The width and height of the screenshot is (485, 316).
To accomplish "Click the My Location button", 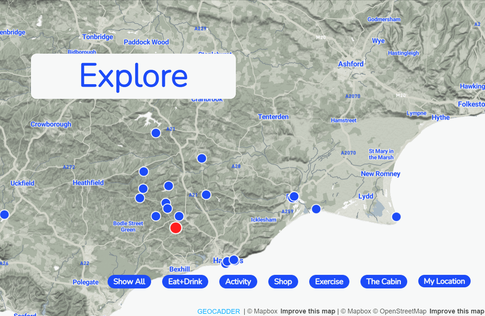I will pyautogui.click(x=444, y=281).
